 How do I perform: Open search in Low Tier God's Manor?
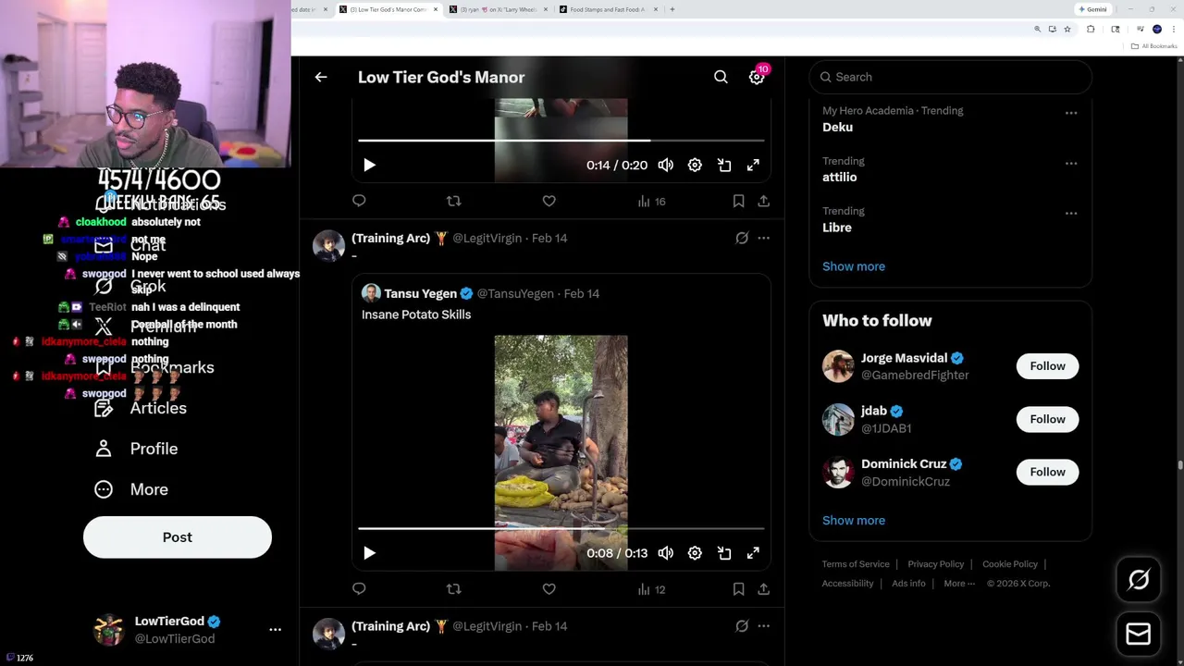(721, 77)
